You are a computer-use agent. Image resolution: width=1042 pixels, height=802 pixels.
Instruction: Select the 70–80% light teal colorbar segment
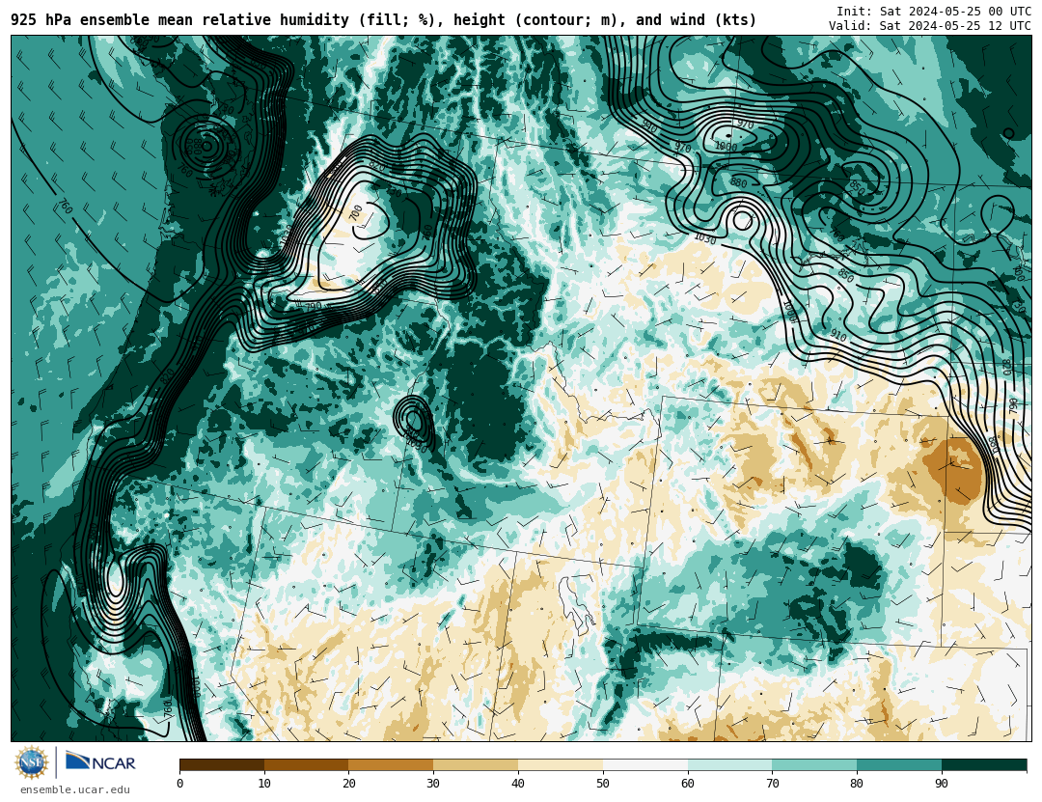(x=814, y=765)
